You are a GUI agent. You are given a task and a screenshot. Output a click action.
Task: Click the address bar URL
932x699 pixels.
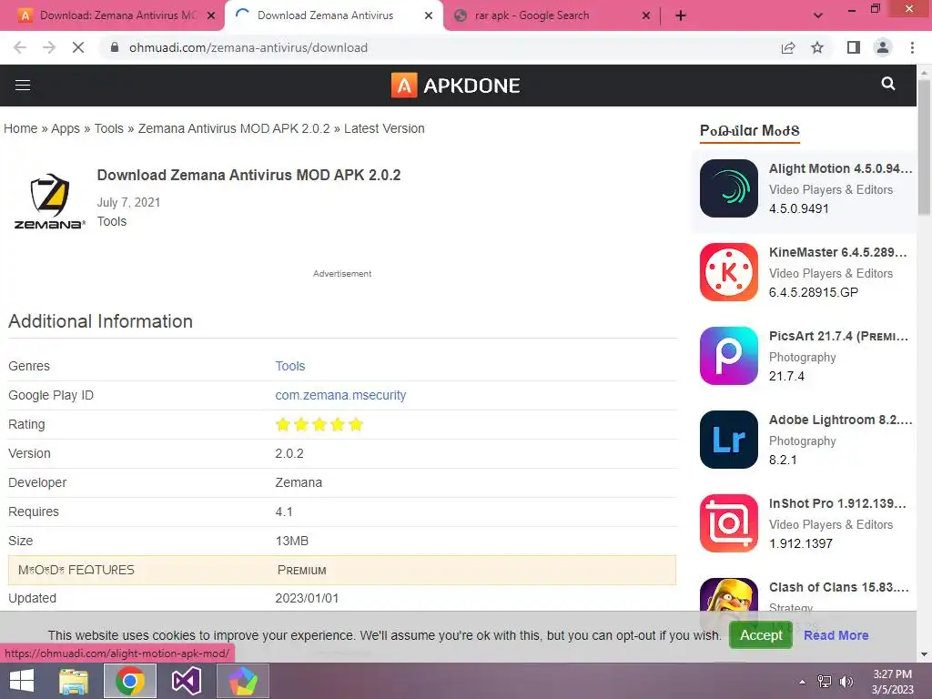[x=248, y=47]
